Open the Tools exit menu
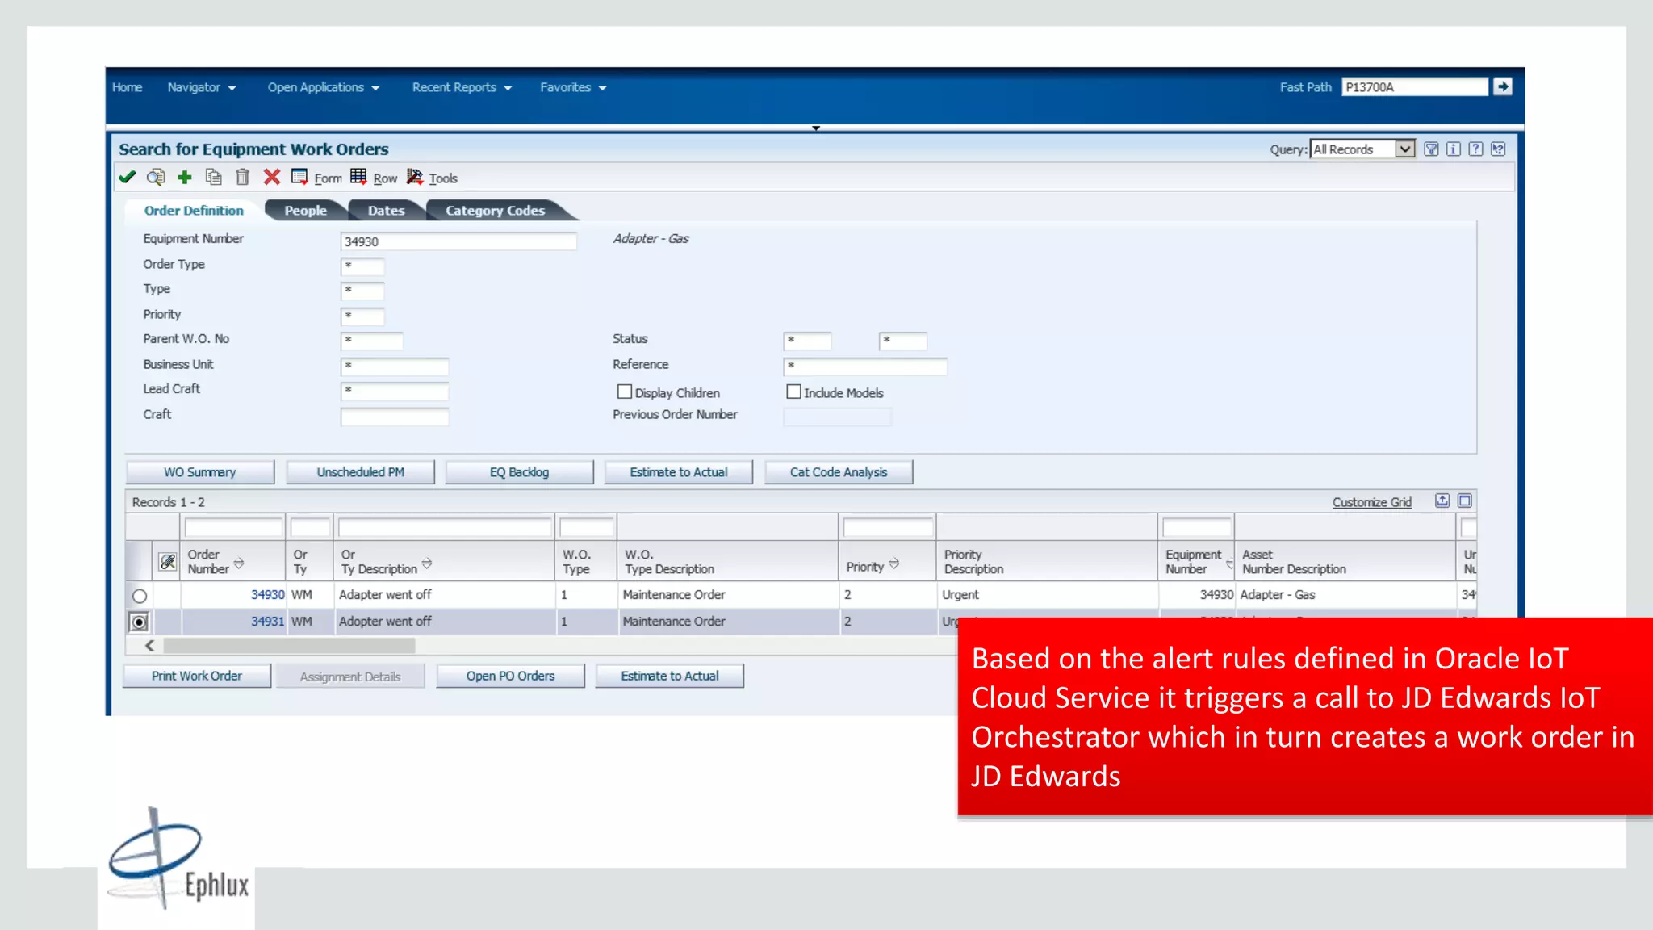This screenshot has width=1653, height=930. coord(432,178)
